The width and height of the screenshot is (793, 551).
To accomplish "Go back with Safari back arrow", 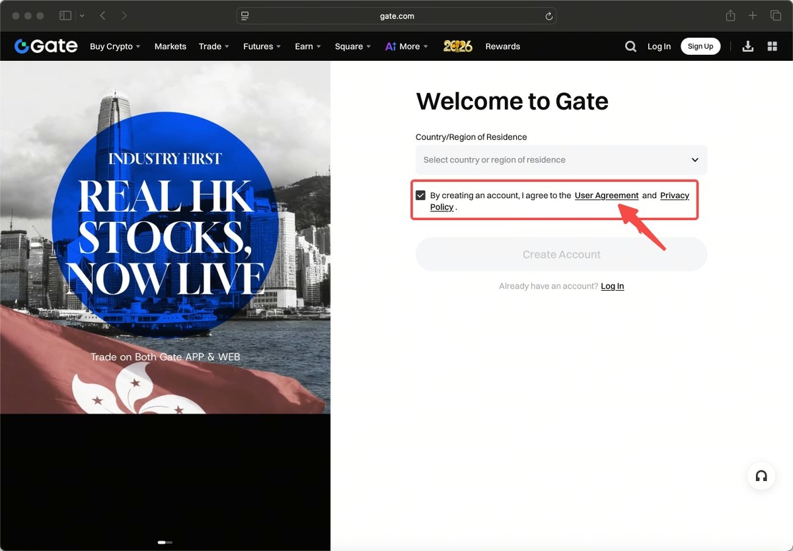I will coord(102,15).
